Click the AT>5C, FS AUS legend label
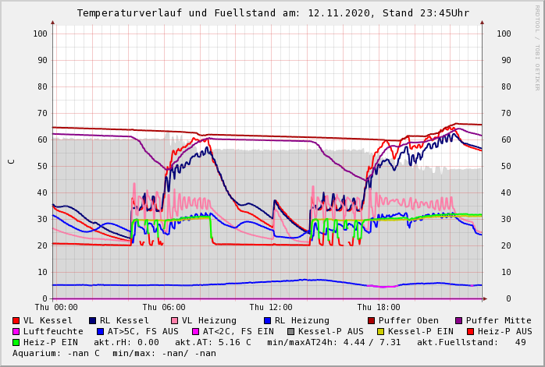This screenshot has height=367, width=545. 143,331
